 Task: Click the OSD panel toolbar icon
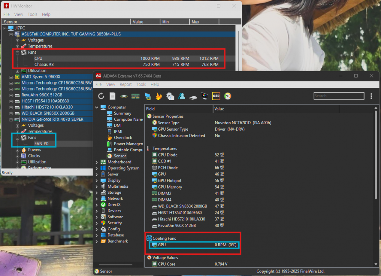coord(216,96)
